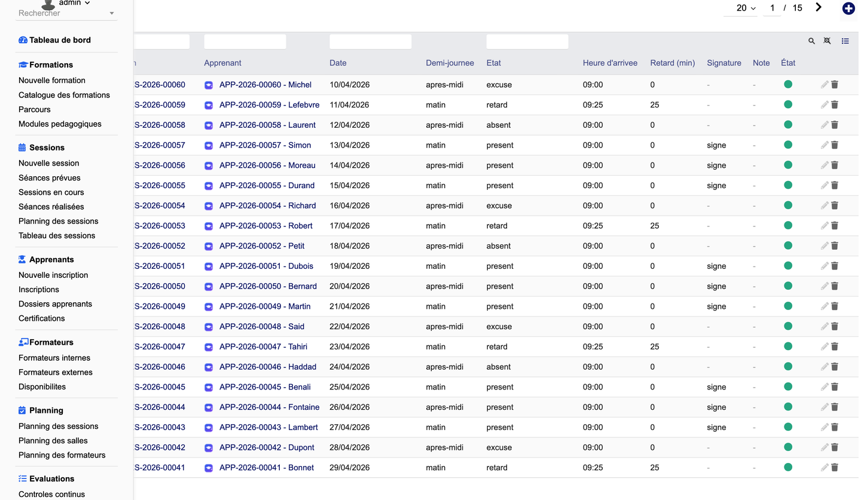Delete the Durand row using trash icon

click(835, 186)
